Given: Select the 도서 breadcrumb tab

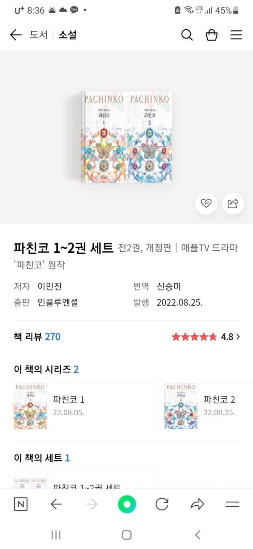Looking at the screenshot, I should [38, 35].
